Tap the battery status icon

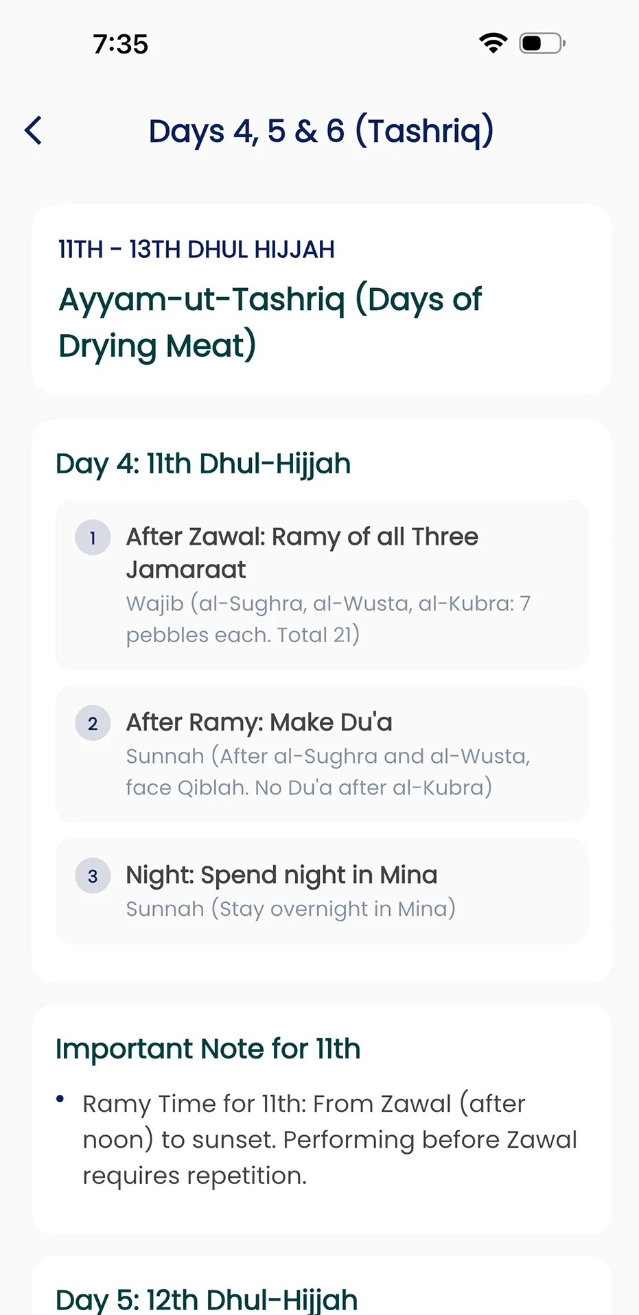[x=542, y=43]
